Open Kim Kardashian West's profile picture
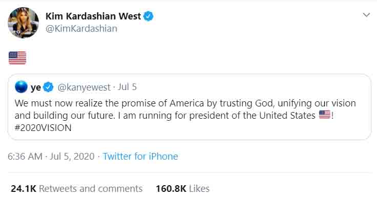 coord(23,23)
